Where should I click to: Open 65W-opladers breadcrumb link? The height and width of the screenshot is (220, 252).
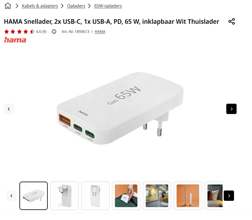(108, 6)
